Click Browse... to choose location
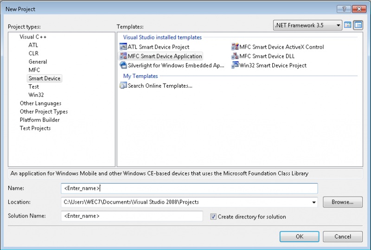The image size is (371, 250). click(x=343, y=202)
